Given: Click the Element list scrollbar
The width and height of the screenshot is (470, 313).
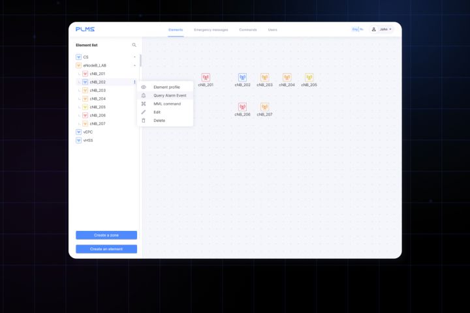Looking at the screenshot, I should pos(140,61).
